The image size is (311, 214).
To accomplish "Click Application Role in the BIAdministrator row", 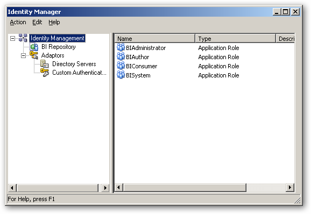I will point(218,48).
